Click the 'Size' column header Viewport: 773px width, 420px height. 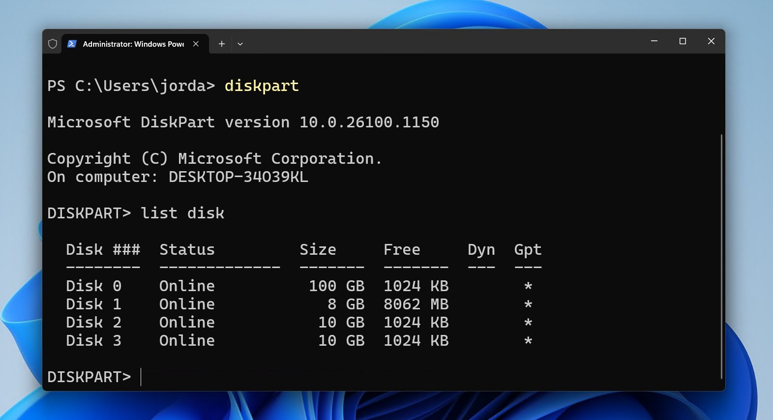pyautogui.click(x=318, y=249)
